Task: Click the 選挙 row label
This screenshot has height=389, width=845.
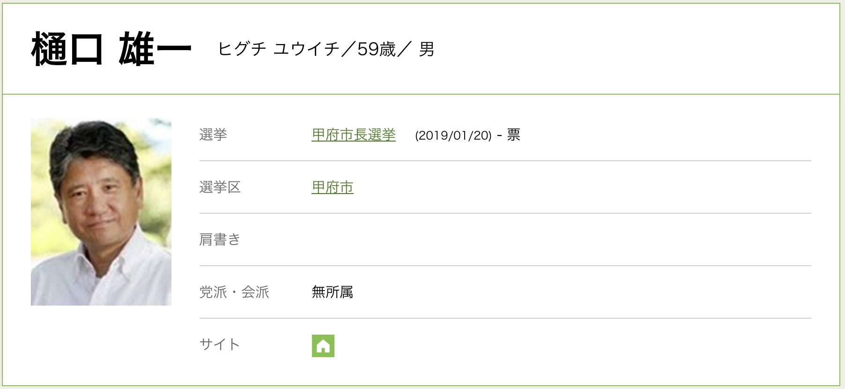Action: 213,135
